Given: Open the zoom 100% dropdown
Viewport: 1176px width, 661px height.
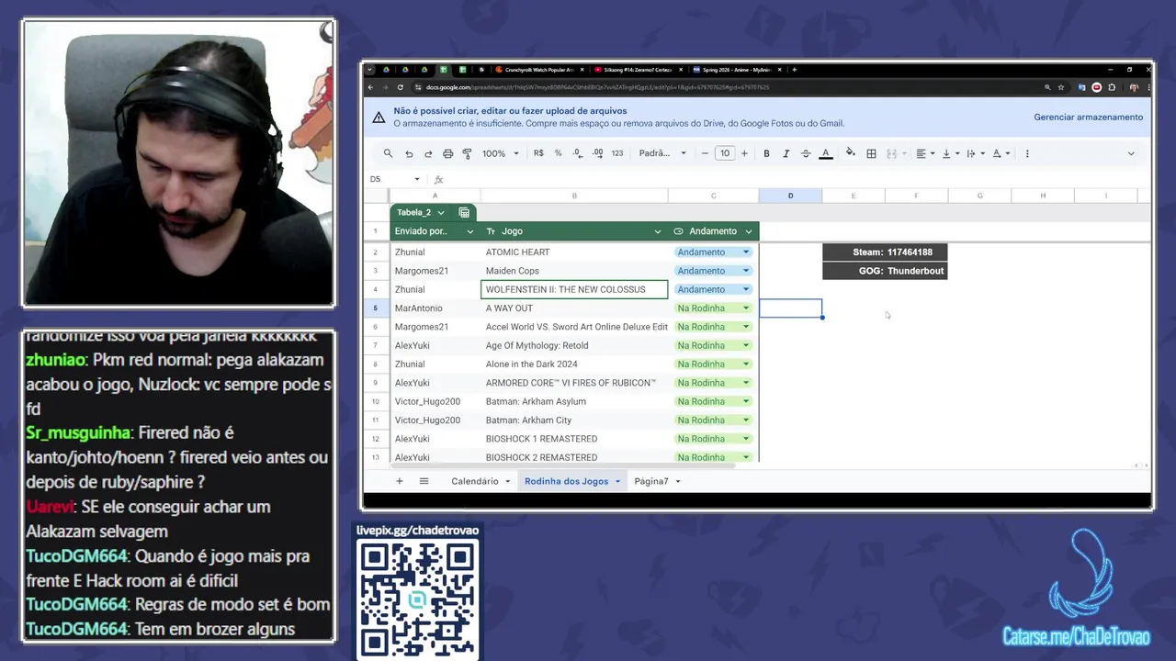Looking at the screenshot, I should click(x=501, y=153).
